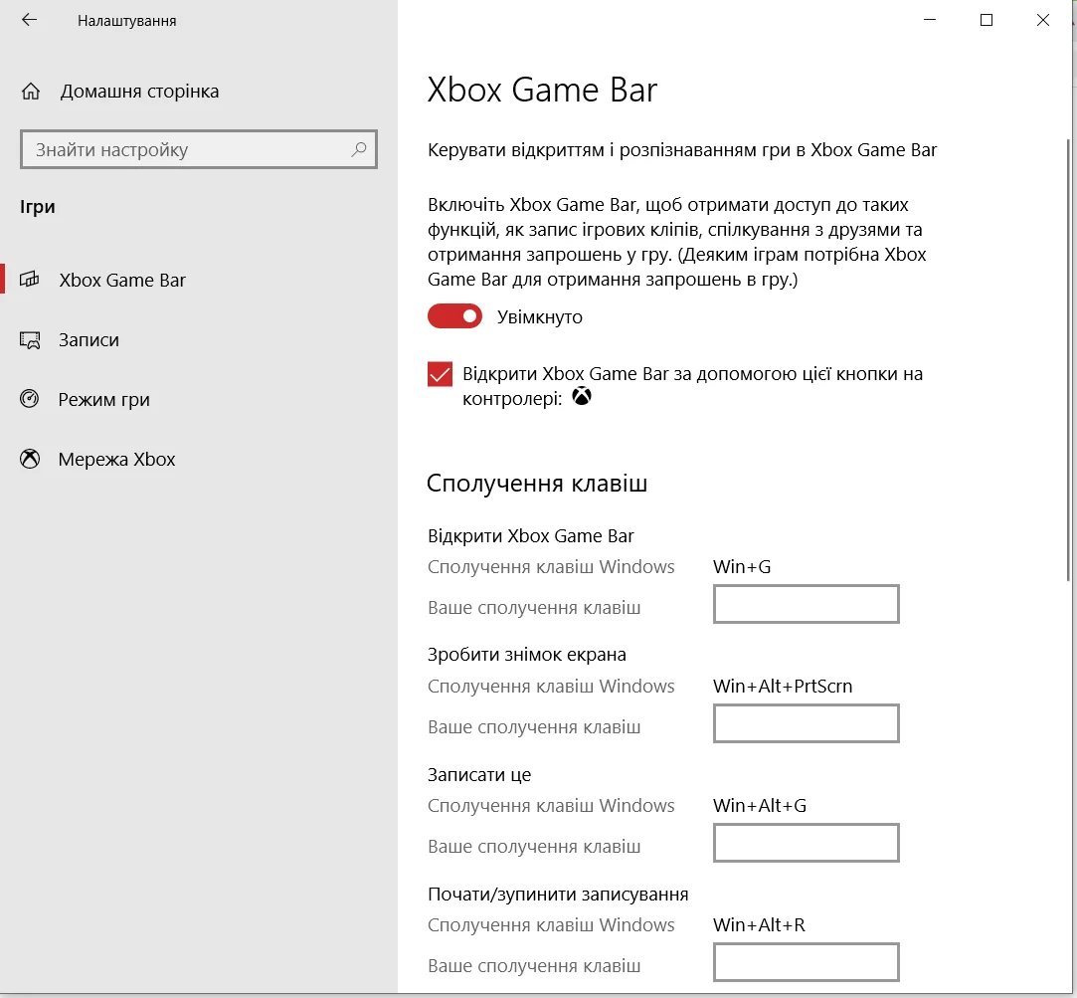Click the custom shortcut field for Почати/зупинити записування
The width and height of the screenshot is (1077, 998).
[x=807, y=962]
